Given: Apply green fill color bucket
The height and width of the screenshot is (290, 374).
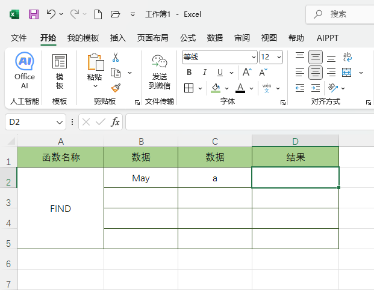Looking at the screenshot, I should 216,88.
